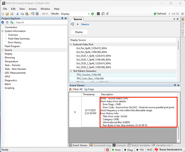This screenshot has height=152, width=185.
Task: Click the help icon right of Set All
Action: click(182, 14)
